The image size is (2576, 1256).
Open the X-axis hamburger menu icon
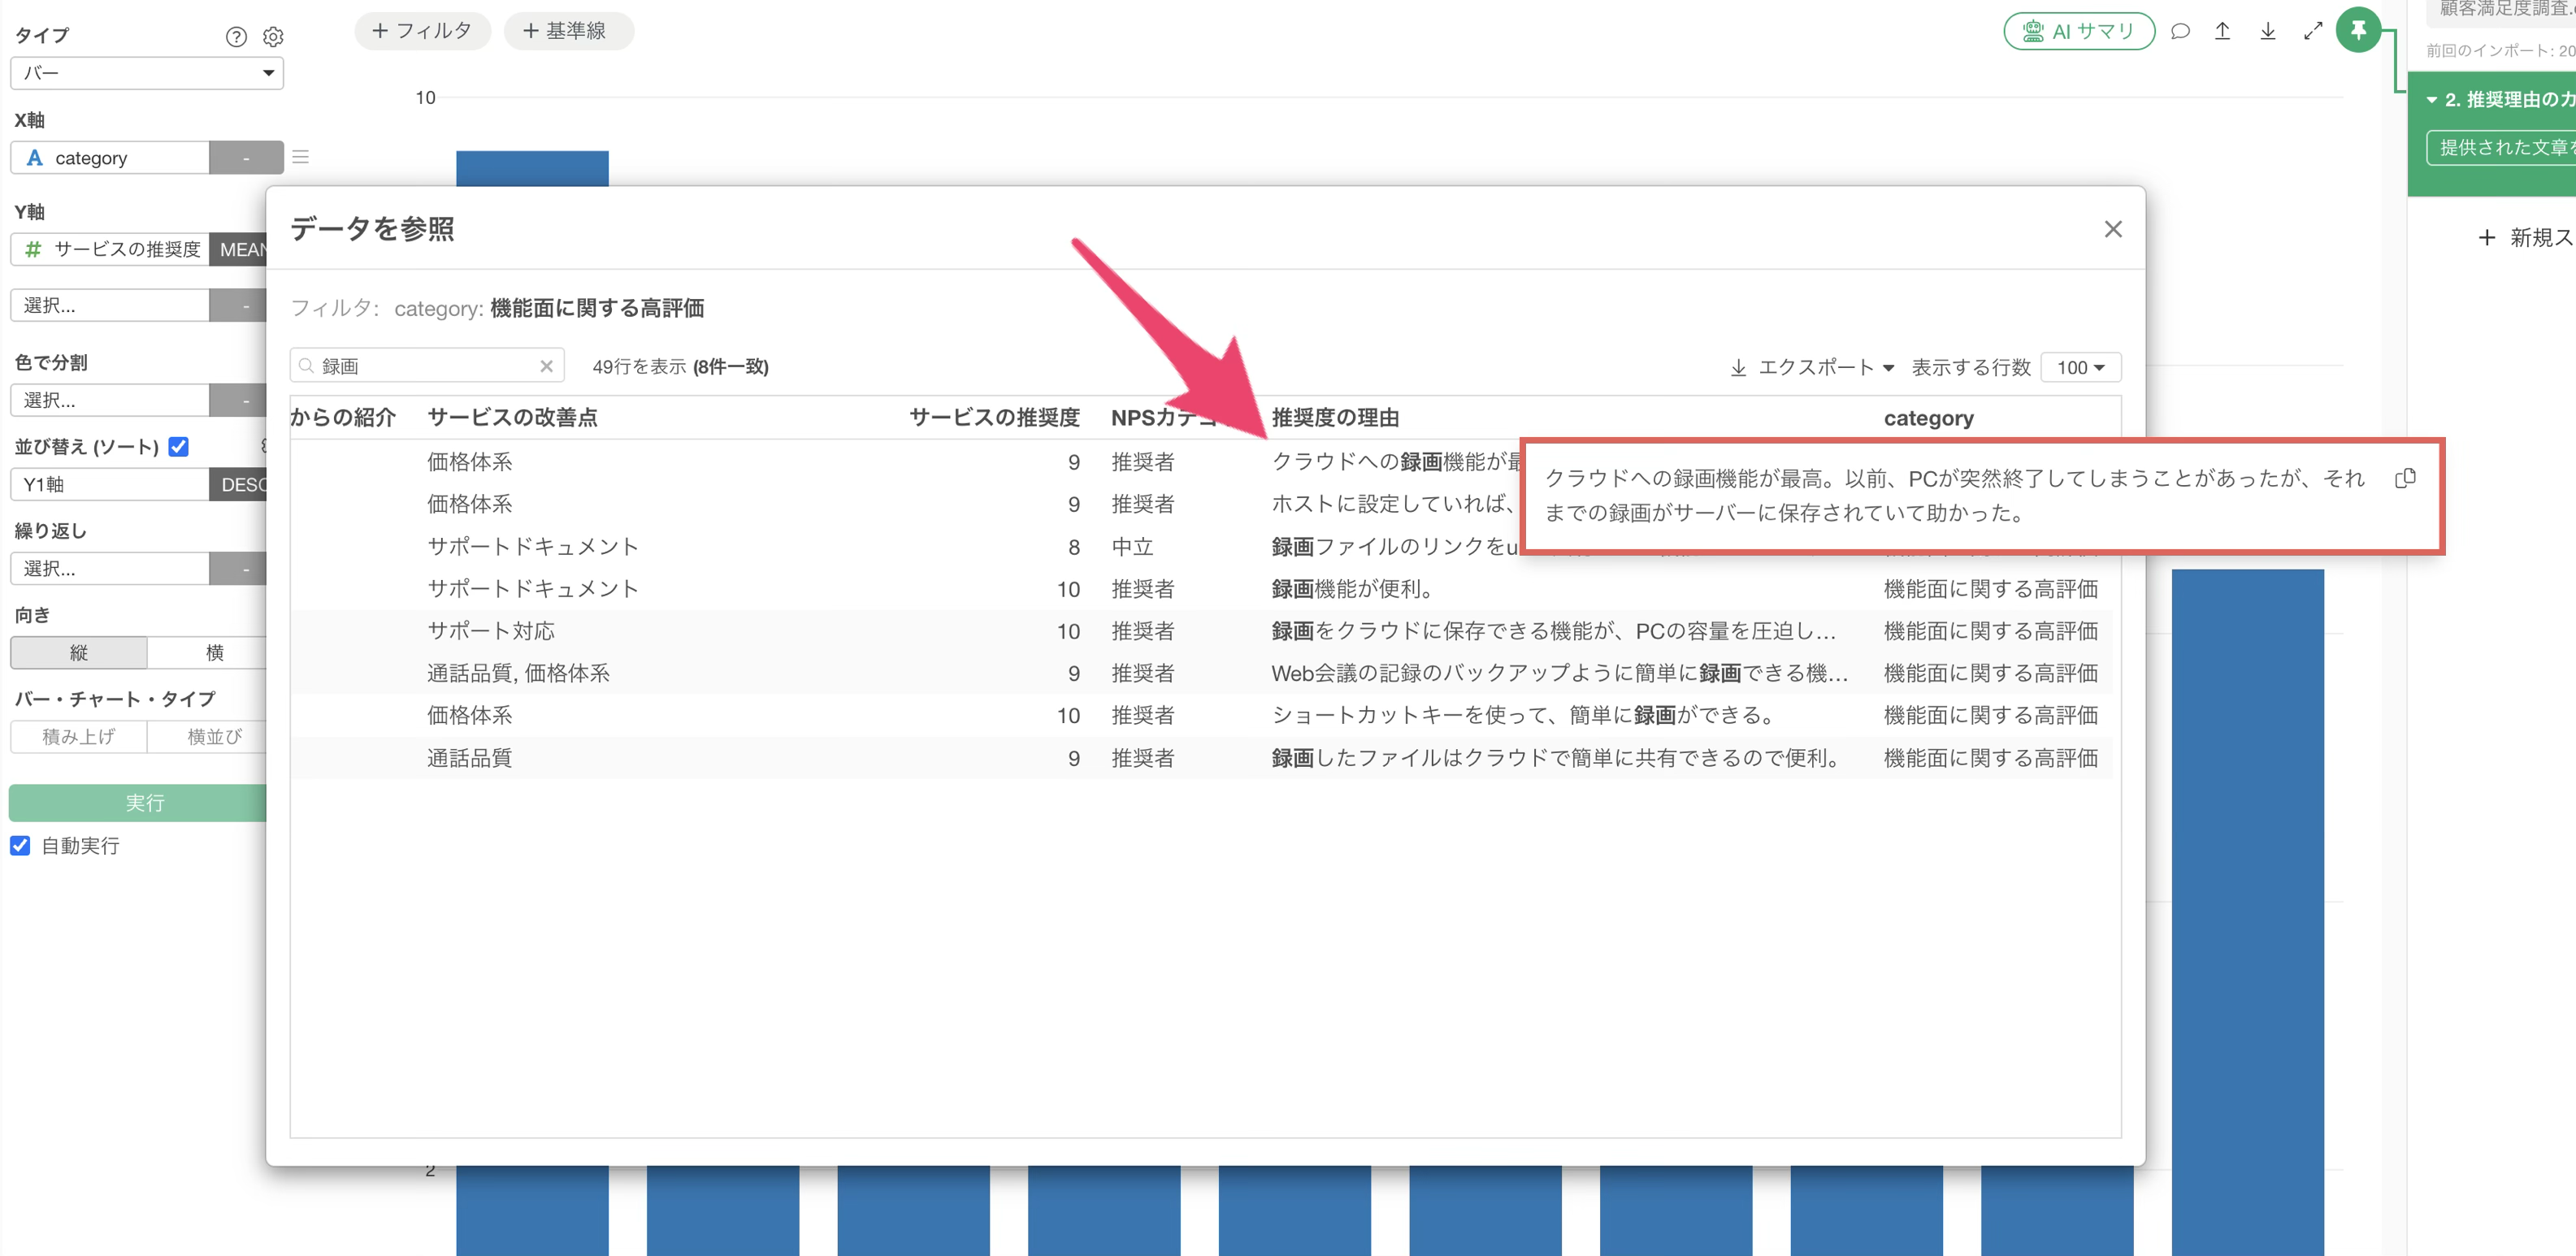click(x=300, y=157)
